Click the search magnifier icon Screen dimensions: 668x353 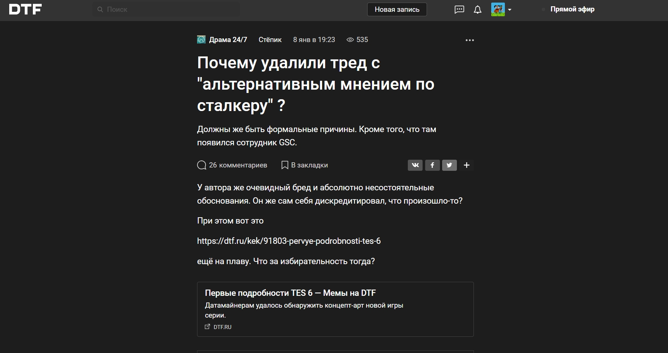(x=100, y=10)
